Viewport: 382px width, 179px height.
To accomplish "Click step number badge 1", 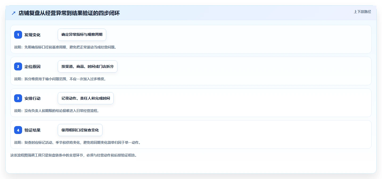I will pyautogui.click(x=18, y=35).
